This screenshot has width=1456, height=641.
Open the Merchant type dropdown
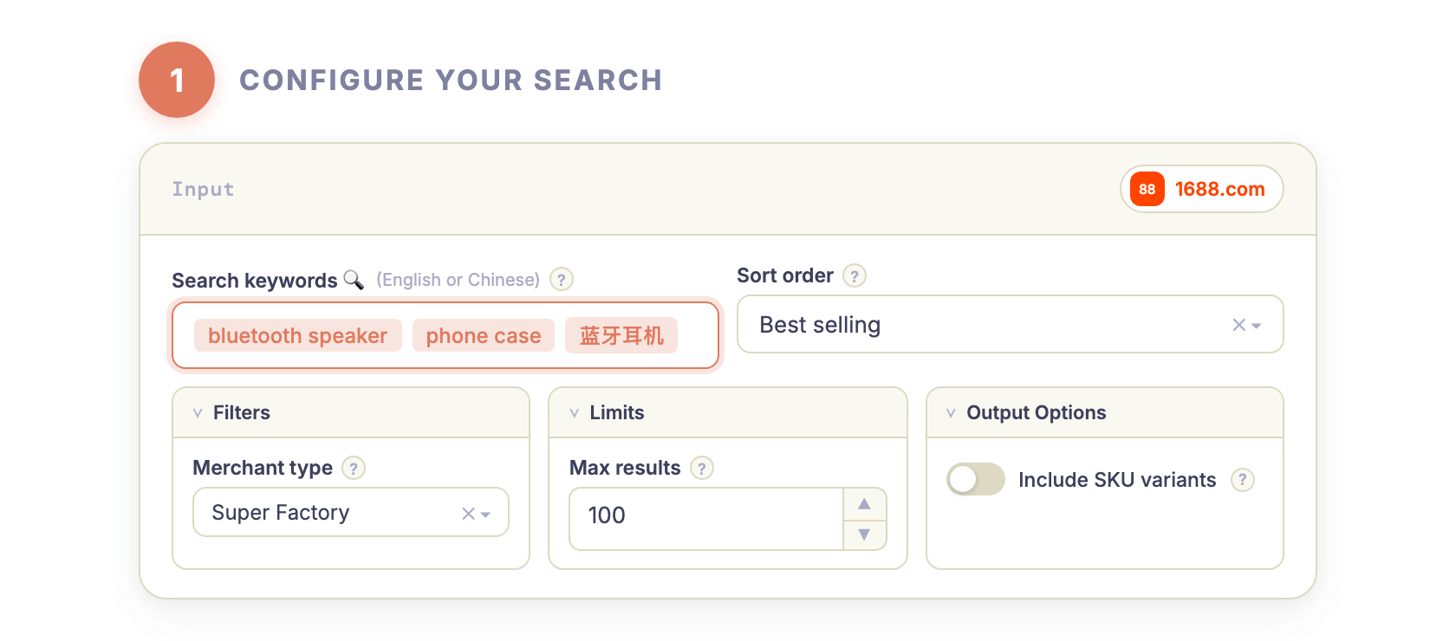[x=485, y=513]
